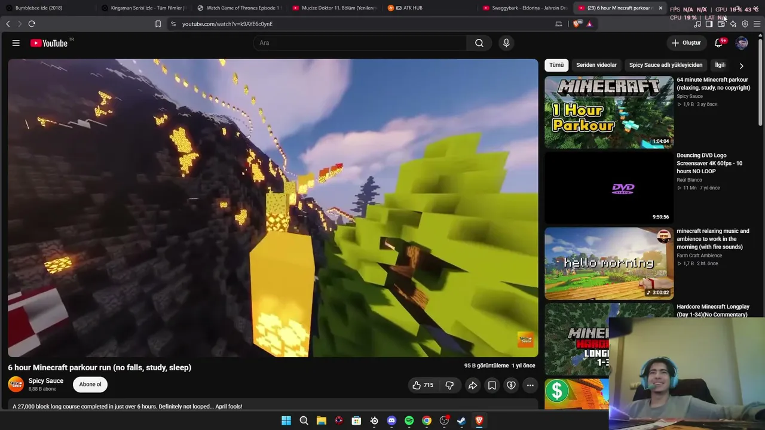This screenshot has height=430, width=765.
Task: Open Raúl Blanco channel link
Action: (689, 180)
